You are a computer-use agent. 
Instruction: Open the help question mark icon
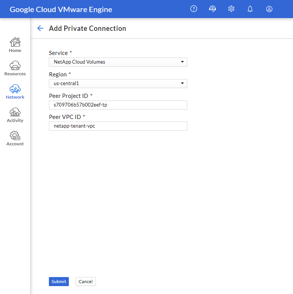(194, 9)
